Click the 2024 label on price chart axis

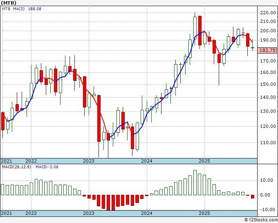pyautogui.click(x=147, y=161)
